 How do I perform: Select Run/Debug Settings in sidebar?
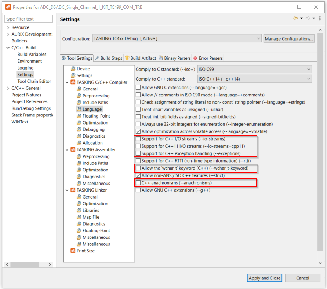(31, 108)
